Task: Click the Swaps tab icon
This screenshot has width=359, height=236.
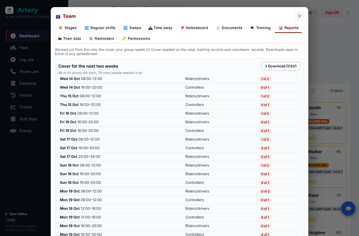Action: [126, 28]
